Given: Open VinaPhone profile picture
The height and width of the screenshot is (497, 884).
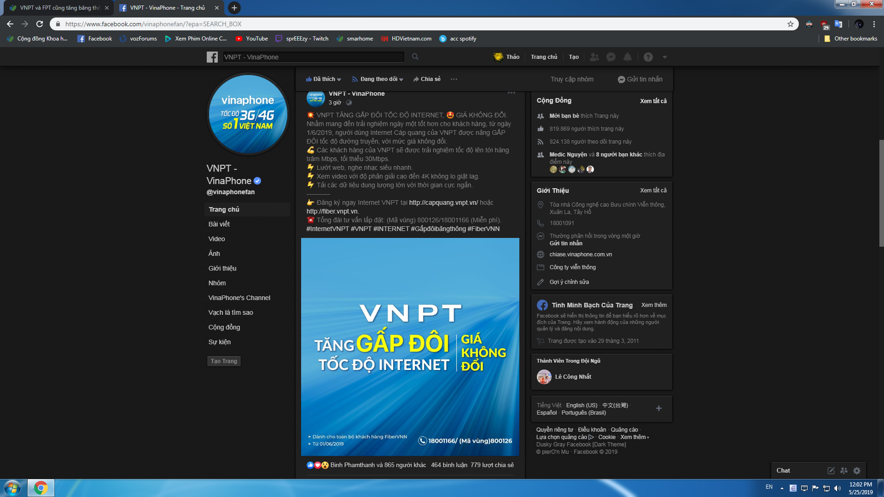Looking at the screenshot, I should pos(248,114).
